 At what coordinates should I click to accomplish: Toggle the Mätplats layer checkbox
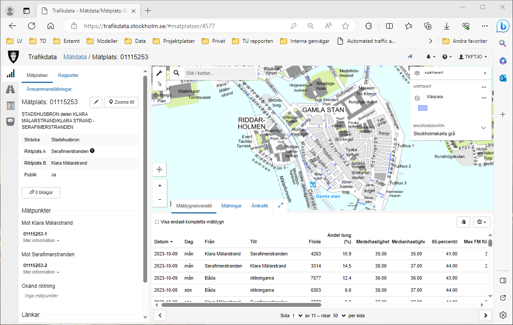[x=417, y=98]
